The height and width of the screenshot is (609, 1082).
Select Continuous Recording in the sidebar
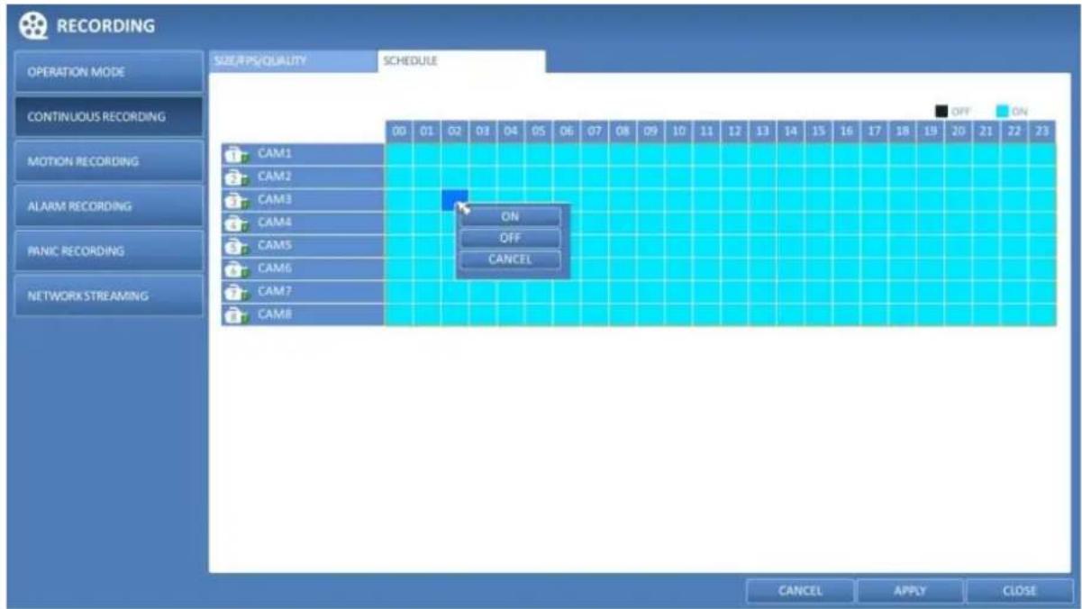[x=109, y=116]
